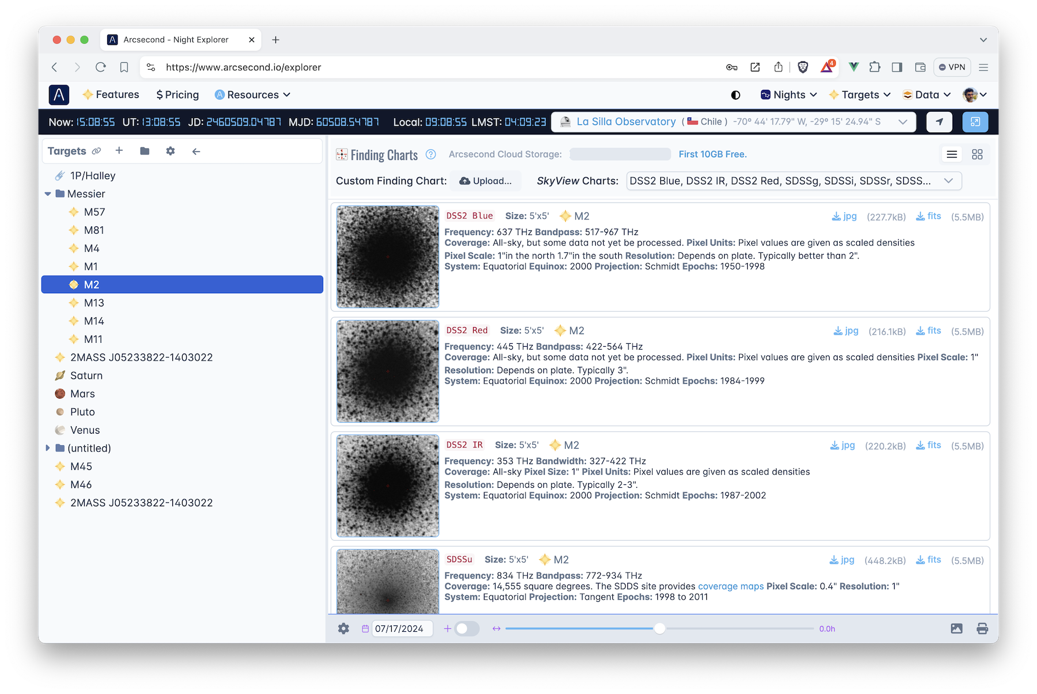The image size is (1037, 694).
Task: Expand the (untitled) folder
Action: pyautogui.click(x=48, y=448)
